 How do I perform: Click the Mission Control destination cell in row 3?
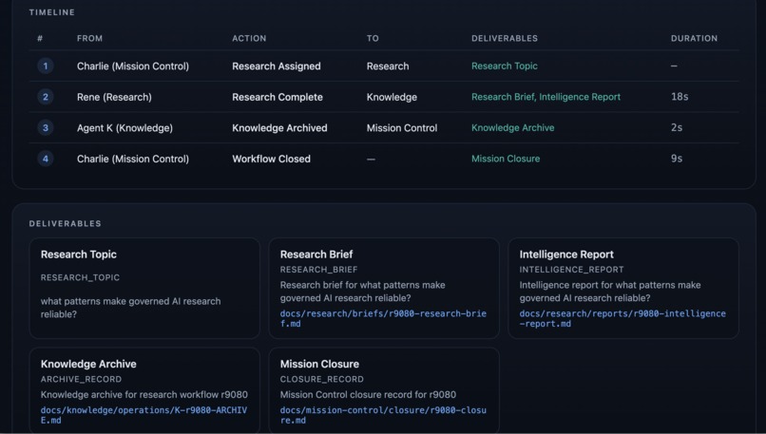pos(402,128)
